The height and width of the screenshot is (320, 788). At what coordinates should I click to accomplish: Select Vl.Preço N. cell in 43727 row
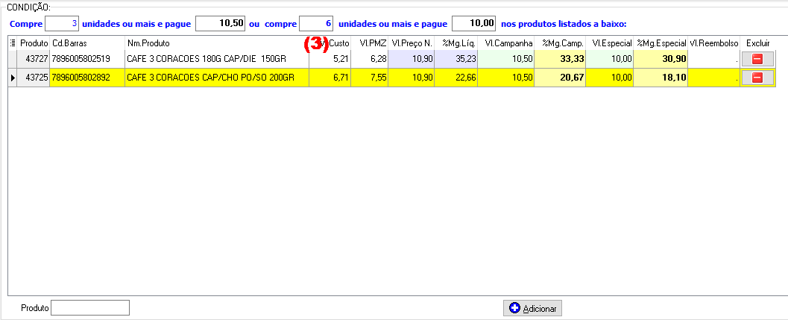click(412, 59)
